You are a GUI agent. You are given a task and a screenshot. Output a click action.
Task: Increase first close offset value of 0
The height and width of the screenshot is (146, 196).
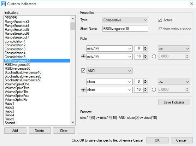pyautogui.click(x=145, y=80)
